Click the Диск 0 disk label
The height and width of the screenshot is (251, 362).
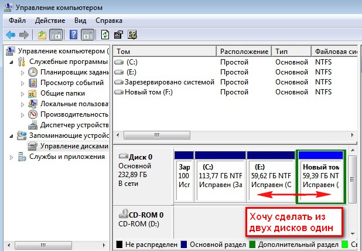(x=141, y=157)
